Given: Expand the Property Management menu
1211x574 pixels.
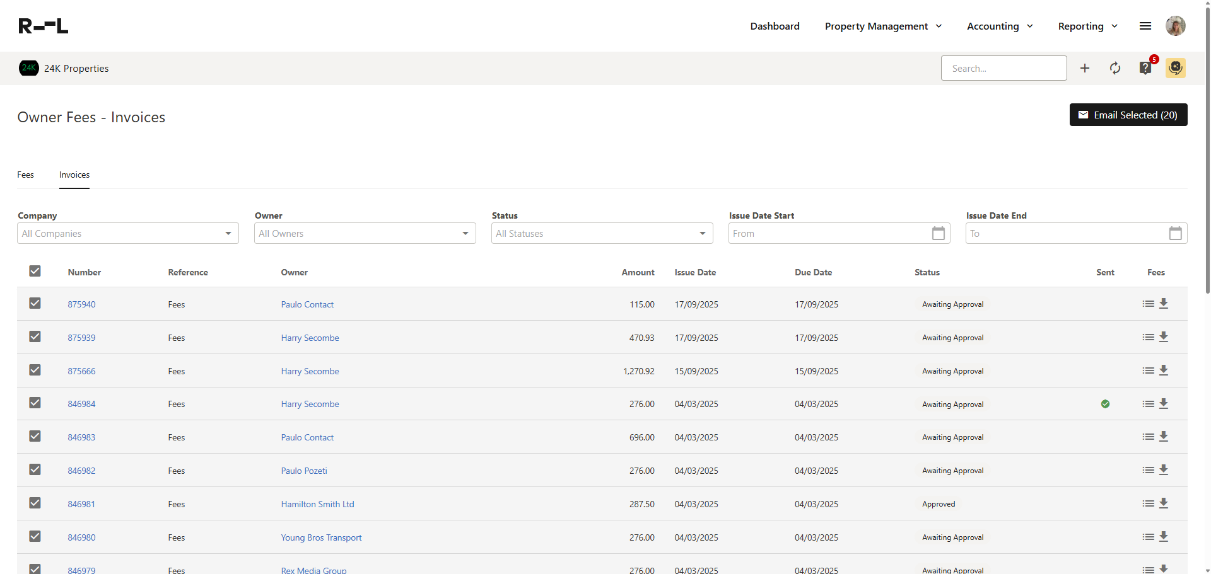Looking at the screenshot, I should (883, 26).
